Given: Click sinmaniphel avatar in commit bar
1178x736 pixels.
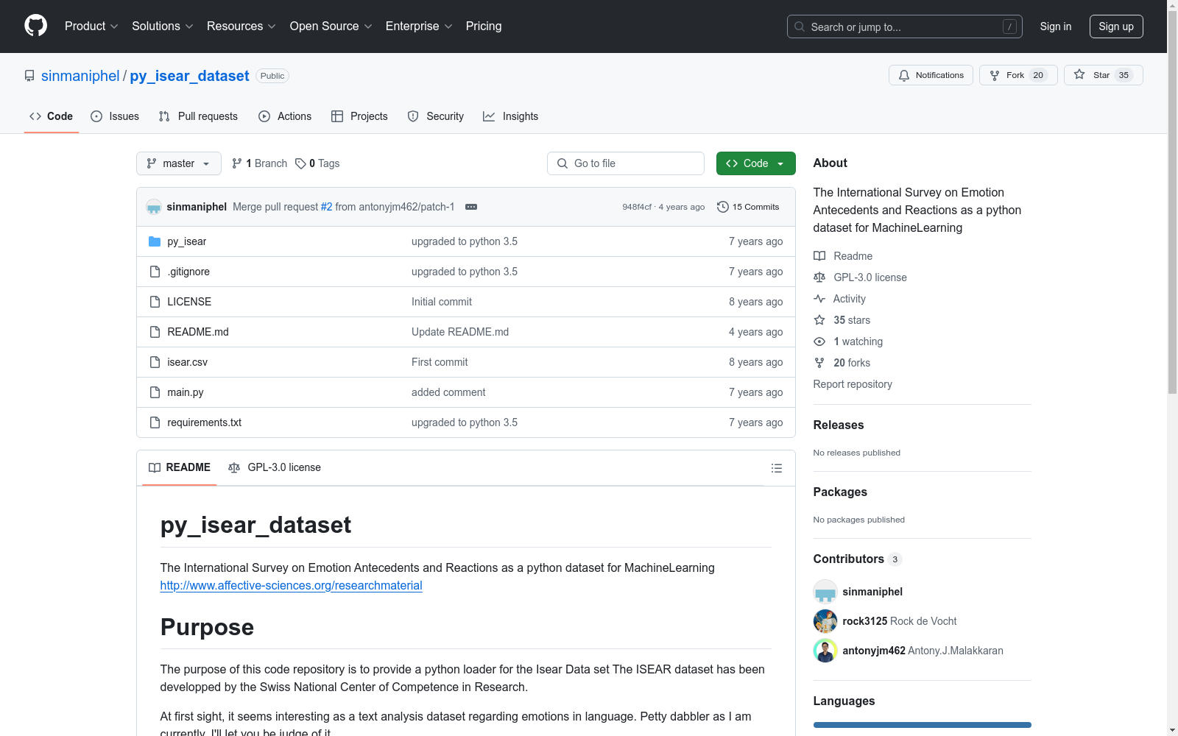Looking at the screenshot, I should coord(154,207).
